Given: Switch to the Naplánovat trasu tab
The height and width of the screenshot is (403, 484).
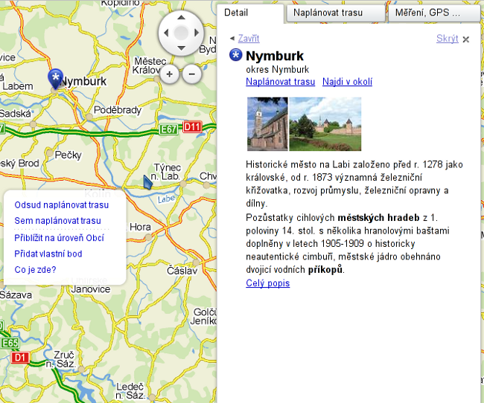Looking at the screenshot, I should 336,13.
